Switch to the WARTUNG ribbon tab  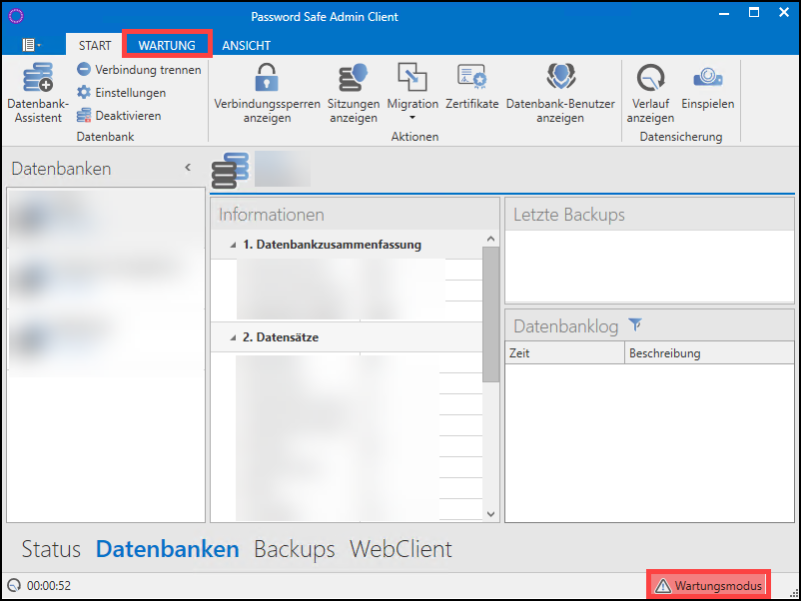coord(167,46)
